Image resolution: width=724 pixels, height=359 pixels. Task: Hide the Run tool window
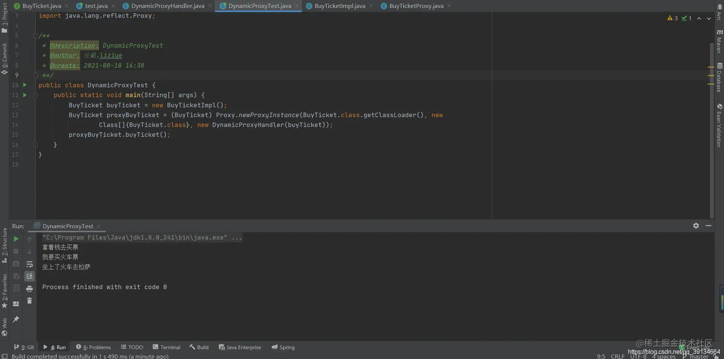tap(709, 225)
